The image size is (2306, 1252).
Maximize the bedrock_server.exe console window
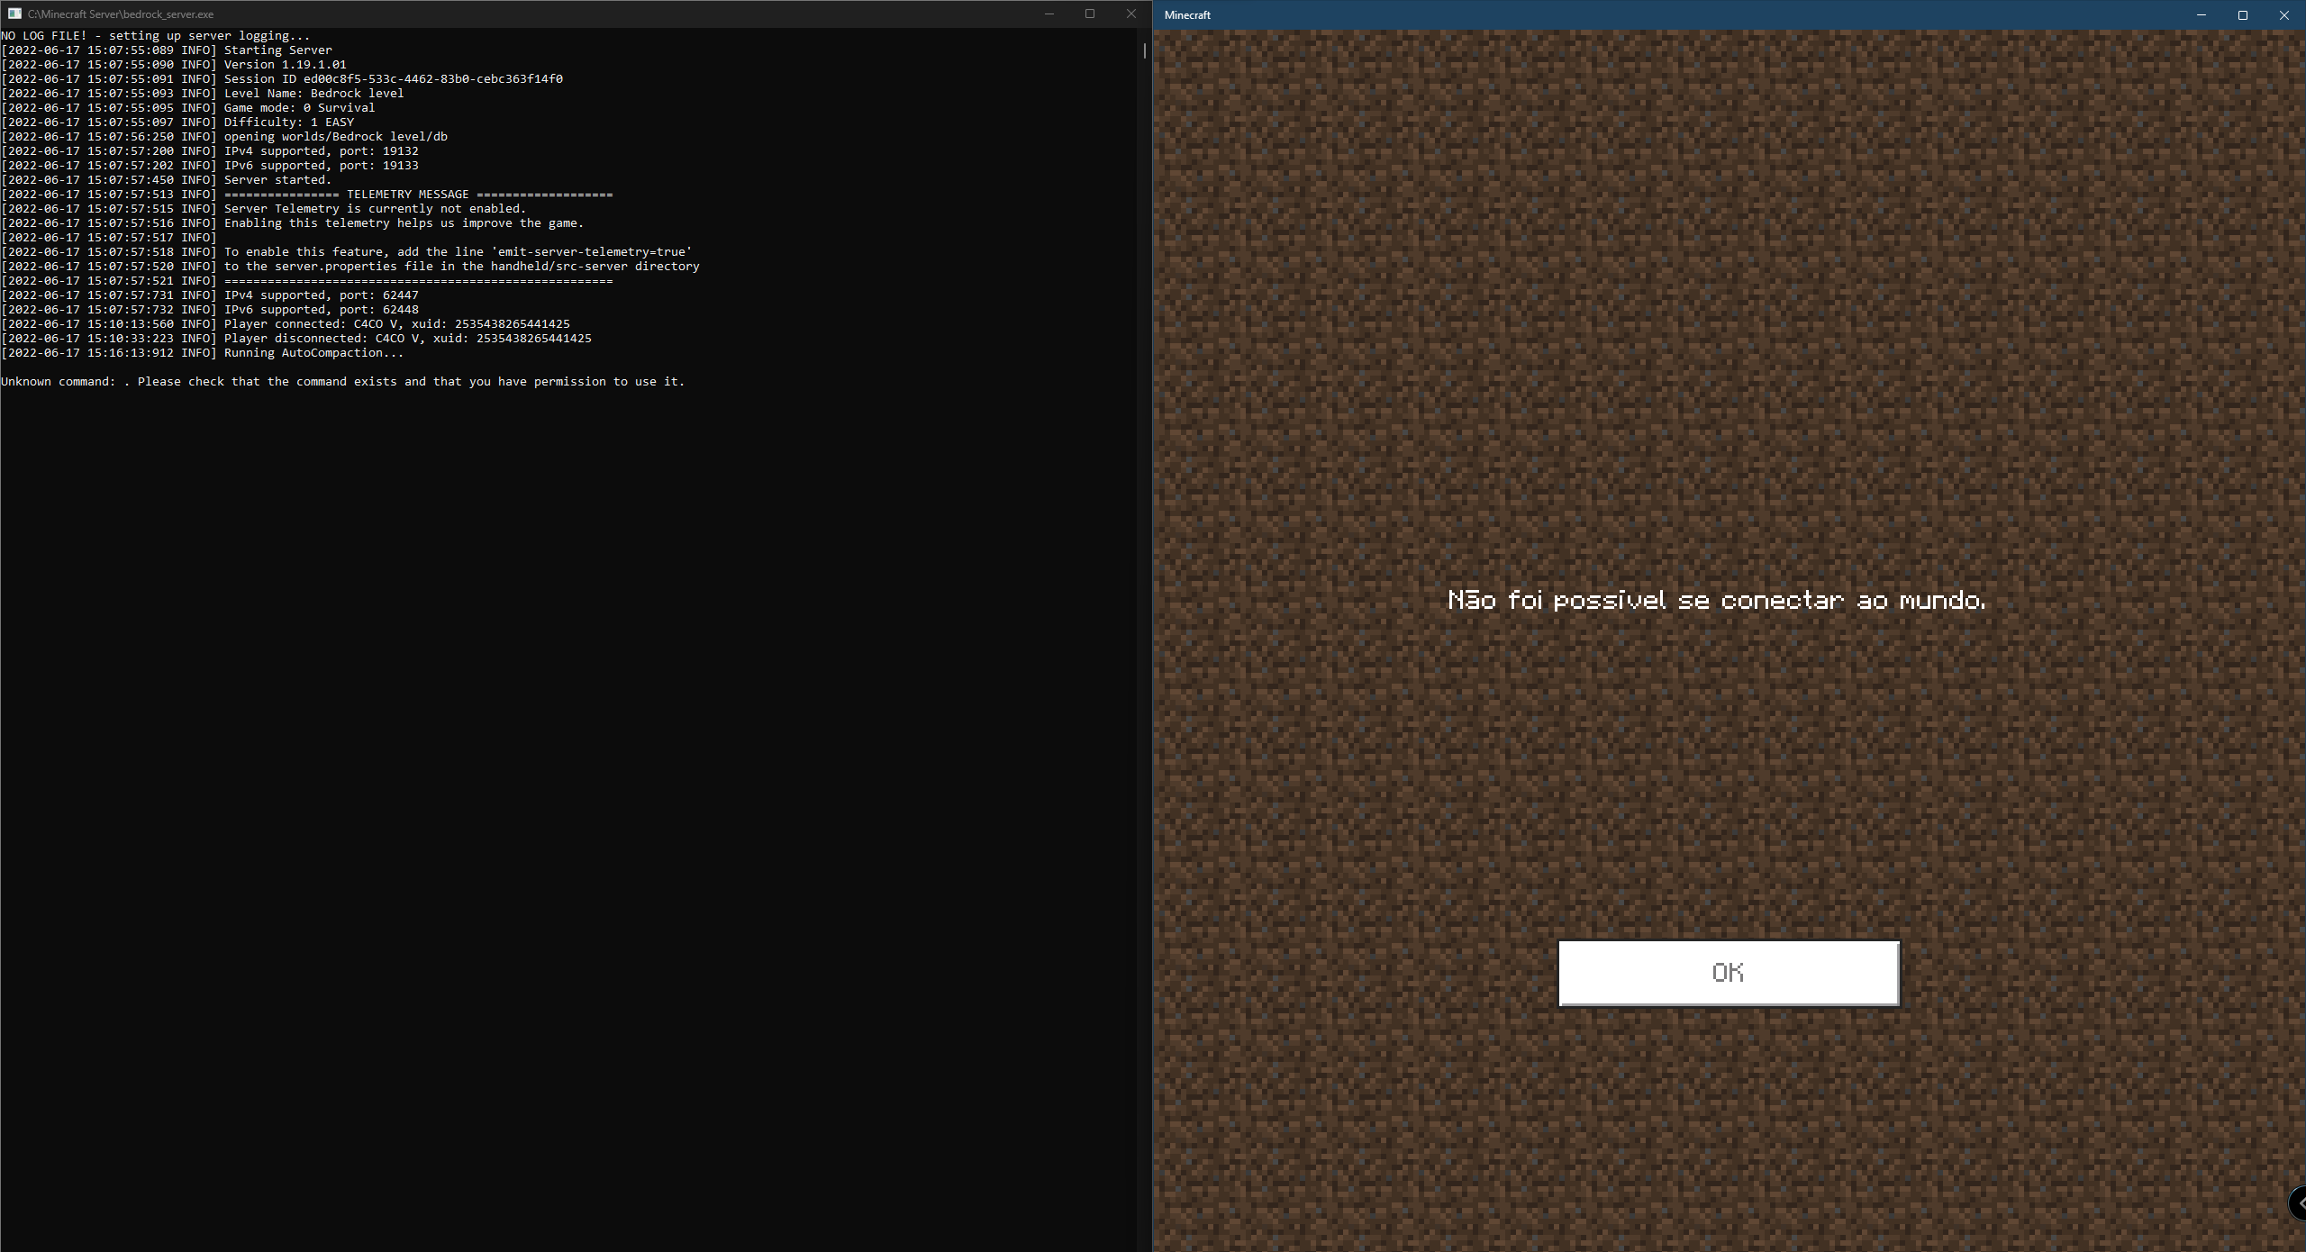click(x=1090, y=14)
